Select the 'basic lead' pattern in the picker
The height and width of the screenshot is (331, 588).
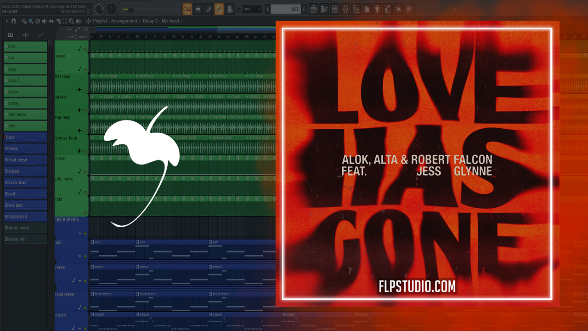coord(26,183)
